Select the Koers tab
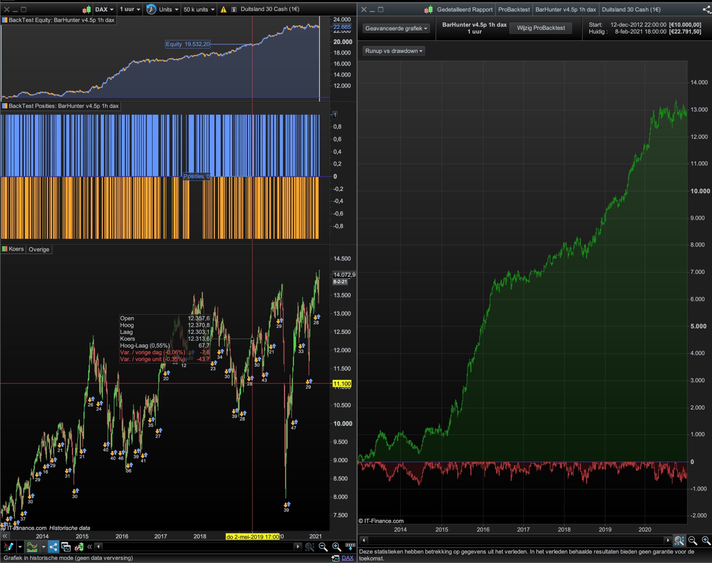Viewport: 712px width, 563px height. pyautogui.click(x=16, y=249)
